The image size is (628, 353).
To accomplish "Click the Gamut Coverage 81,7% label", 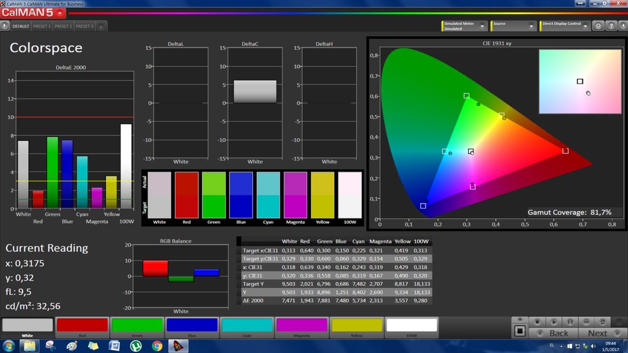I will 569,212.
